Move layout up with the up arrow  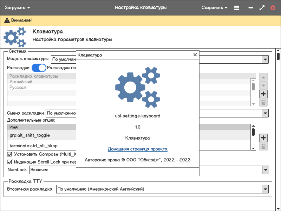click(263, 77)
